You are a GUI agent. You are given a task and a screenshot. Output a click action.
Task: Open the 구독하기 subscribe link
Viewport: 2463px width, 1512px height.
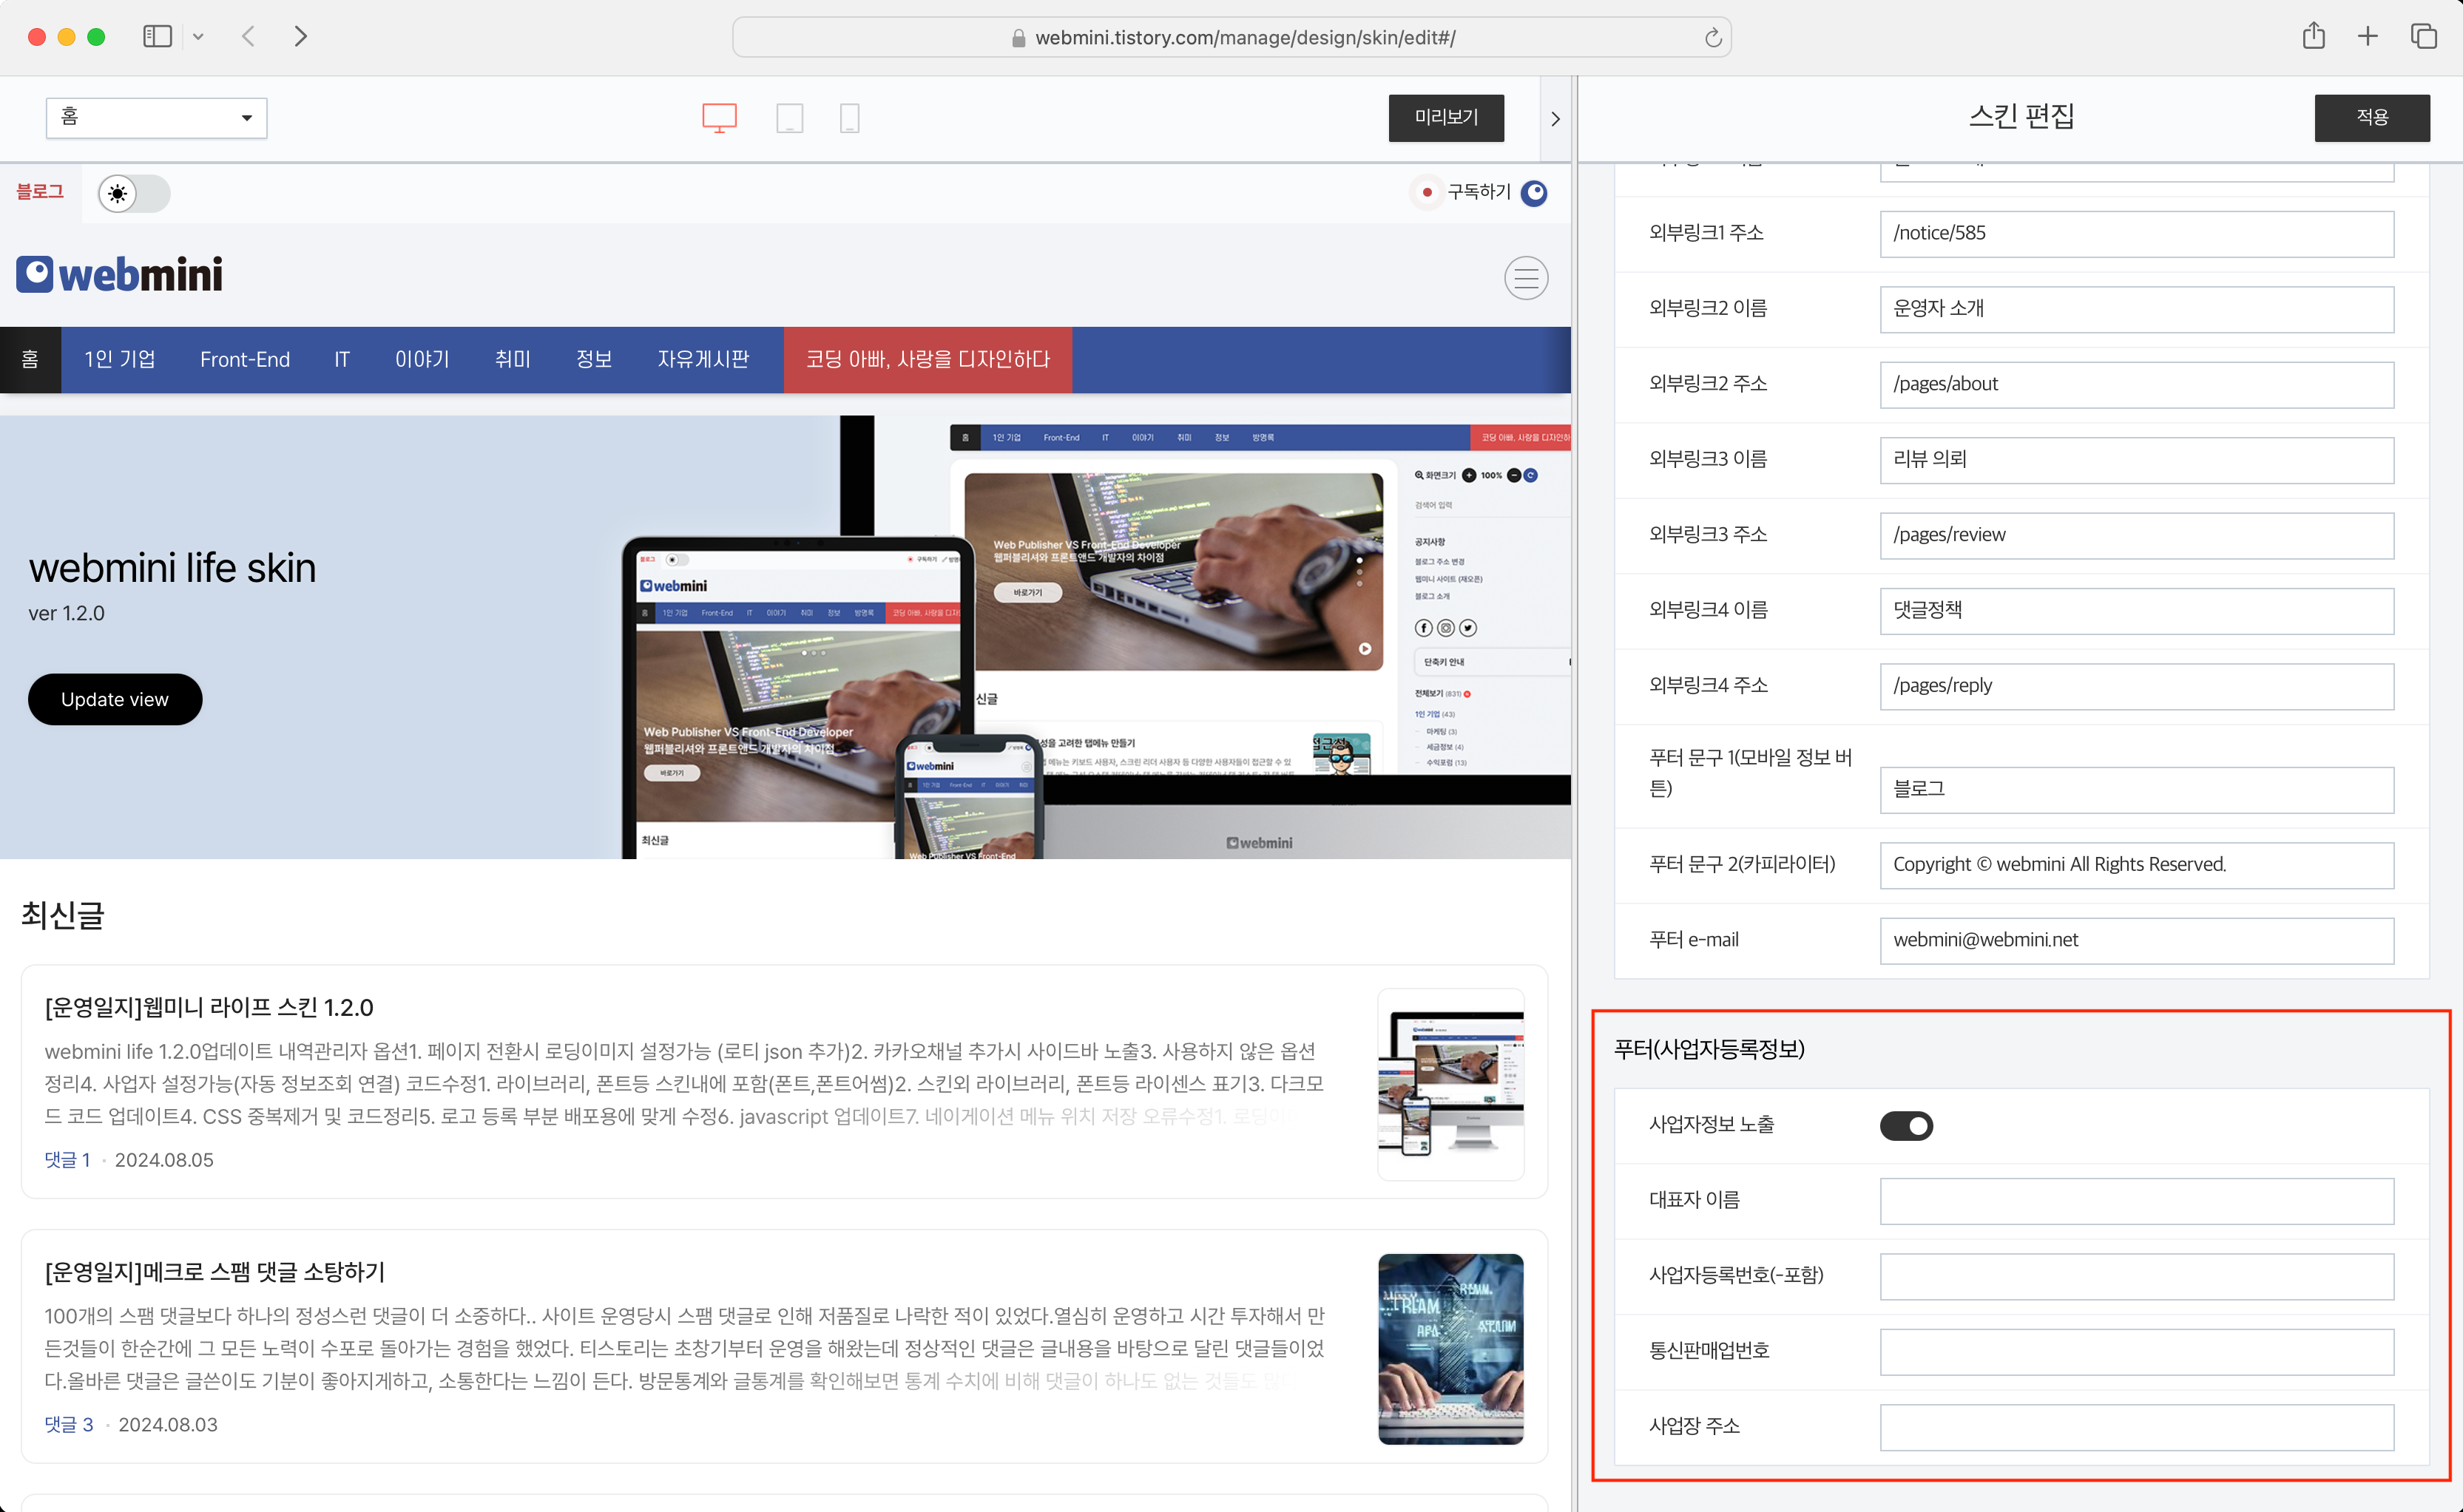tap(1479, 192)
